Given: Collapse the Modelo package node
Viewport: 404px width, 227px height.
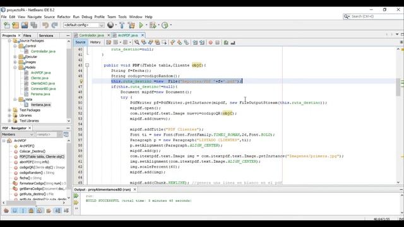Looking at the screenshot, I should [x=15, y=67].
